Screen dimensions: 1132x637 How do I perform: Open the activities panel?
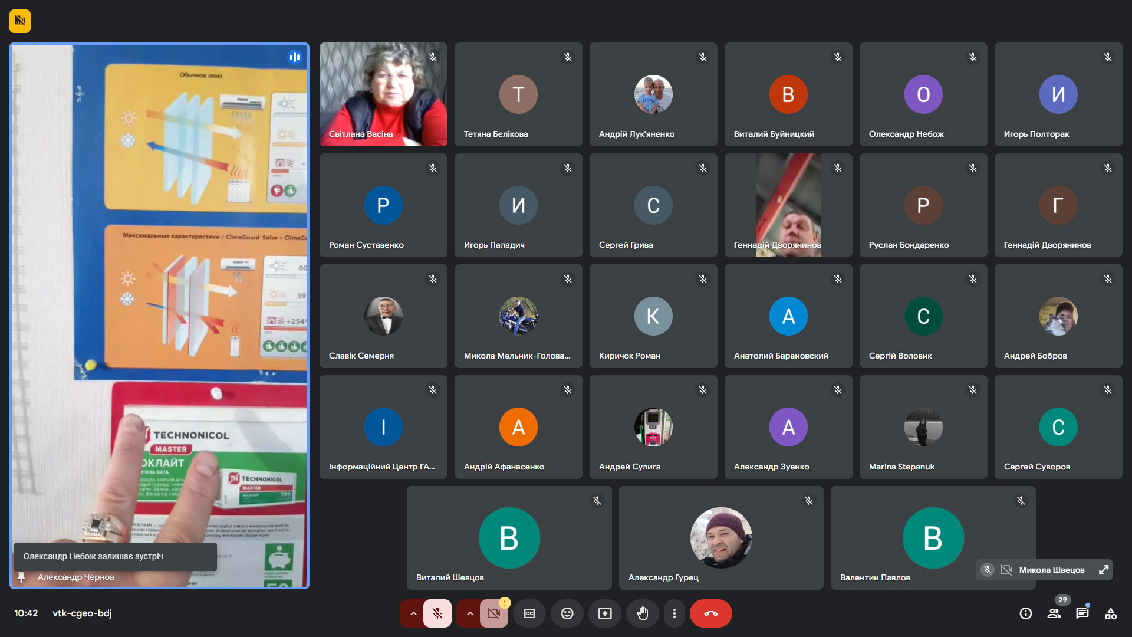(x=1111, y=613)
